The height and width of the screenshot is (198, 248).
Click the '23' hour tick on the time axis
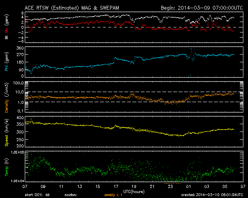tap(170, 187)
